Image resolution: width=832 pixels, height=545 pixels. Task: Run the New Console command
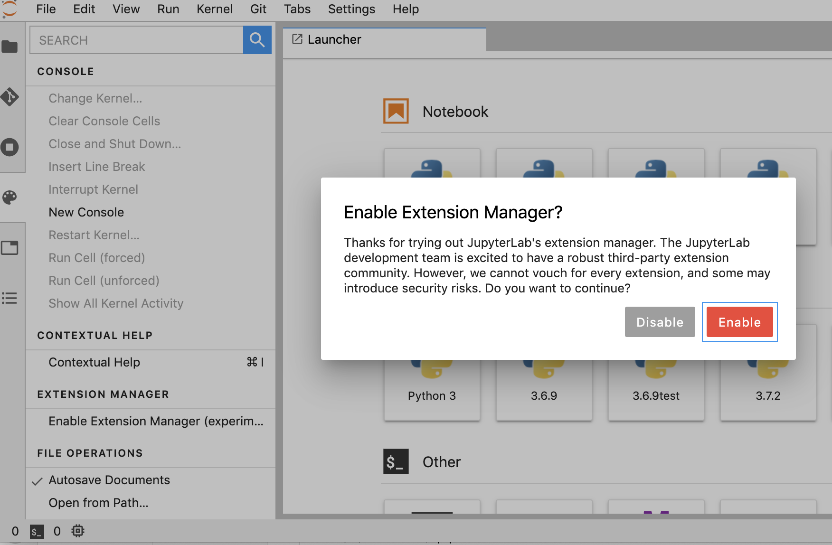click(150, 212)
